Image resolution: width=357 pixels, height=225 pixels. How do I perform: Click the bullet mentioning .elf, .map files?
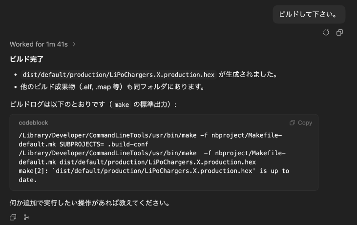pyautogui.click(x=113, y=87)
